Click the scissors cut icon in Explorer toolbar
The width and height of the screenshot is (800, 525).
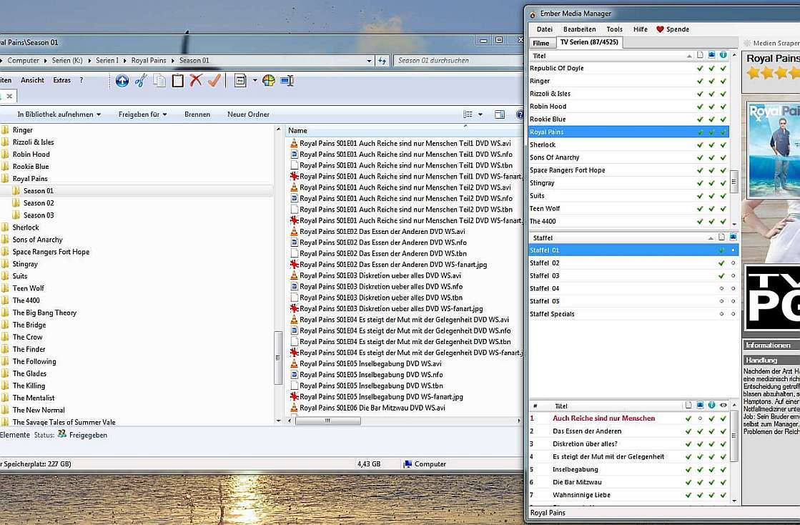point(141,81)
